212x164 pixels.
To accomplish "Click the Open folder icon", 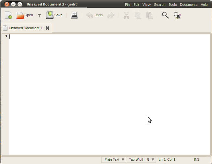I will 20,15.
